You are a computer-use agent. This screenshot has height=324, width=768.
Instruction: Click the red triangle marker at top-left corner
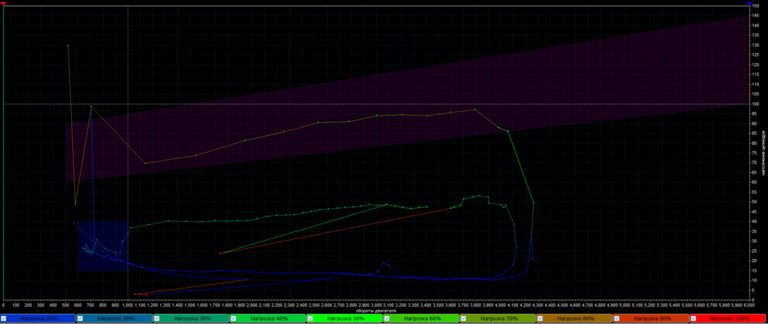tap(4, 4)
